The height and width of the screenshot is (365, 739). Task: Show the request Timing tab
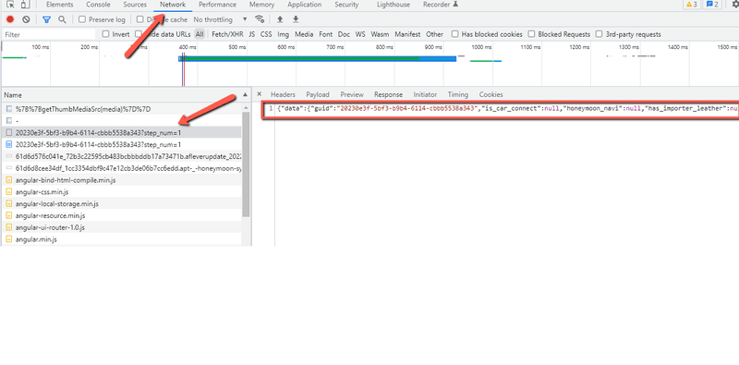[x=457, y=94]
